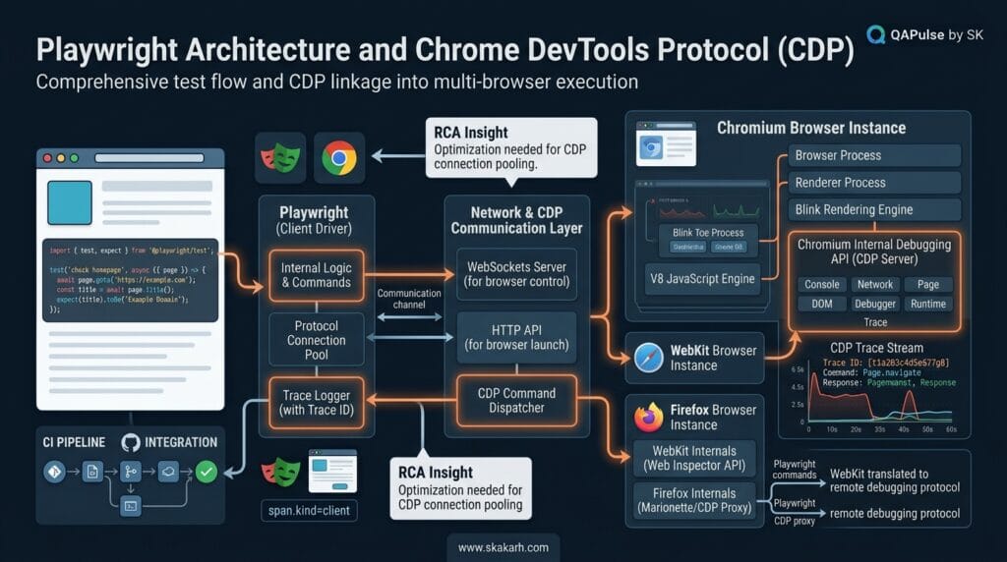The width and height of the screenshot is (1007, 562).
Task: Click the Firefox Internals (Marionette/CDP Proxy) box
Action: [x=694, y=500]
